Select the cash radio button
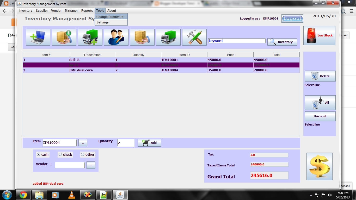 pyautogui.click(x=39, y=154)
